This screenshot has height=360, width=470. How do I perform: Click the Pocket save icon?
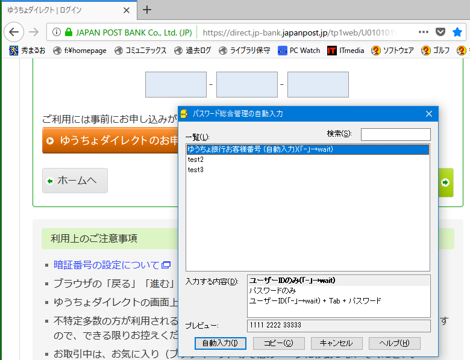(440, 32)
